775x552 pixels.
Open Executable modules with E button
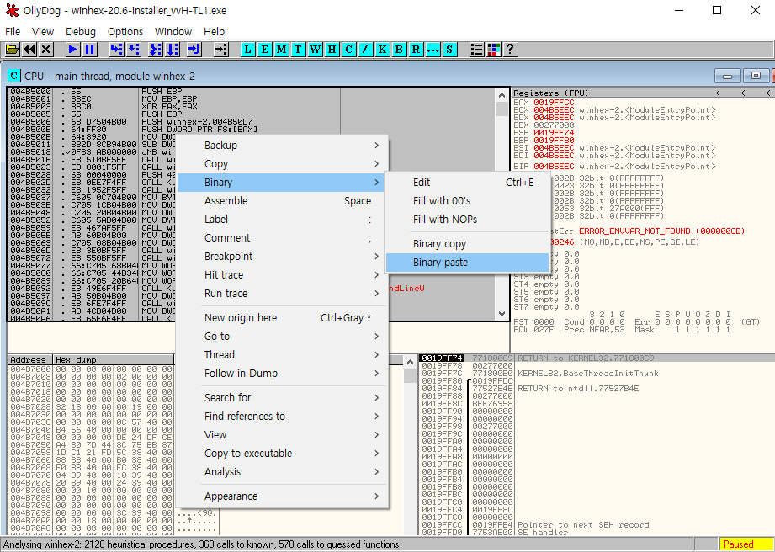coord(264,50)
